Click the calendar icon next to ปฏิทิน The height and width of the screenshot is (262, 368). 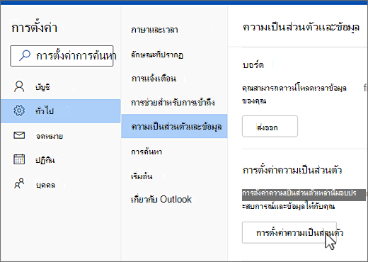click(x=19, y=159)
